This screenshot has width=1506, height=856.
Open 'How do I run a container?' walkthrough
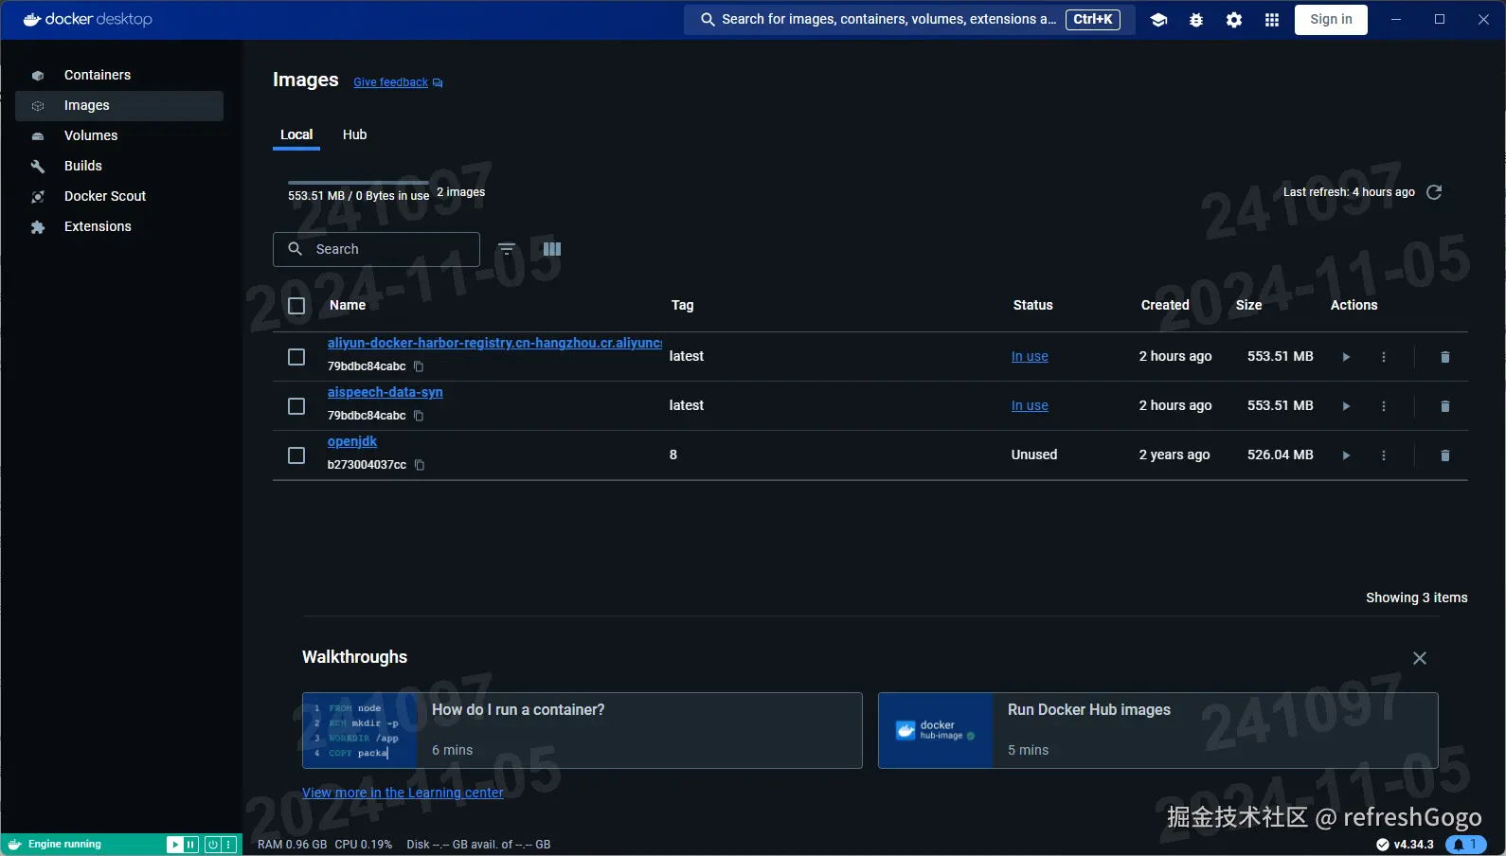583,730
